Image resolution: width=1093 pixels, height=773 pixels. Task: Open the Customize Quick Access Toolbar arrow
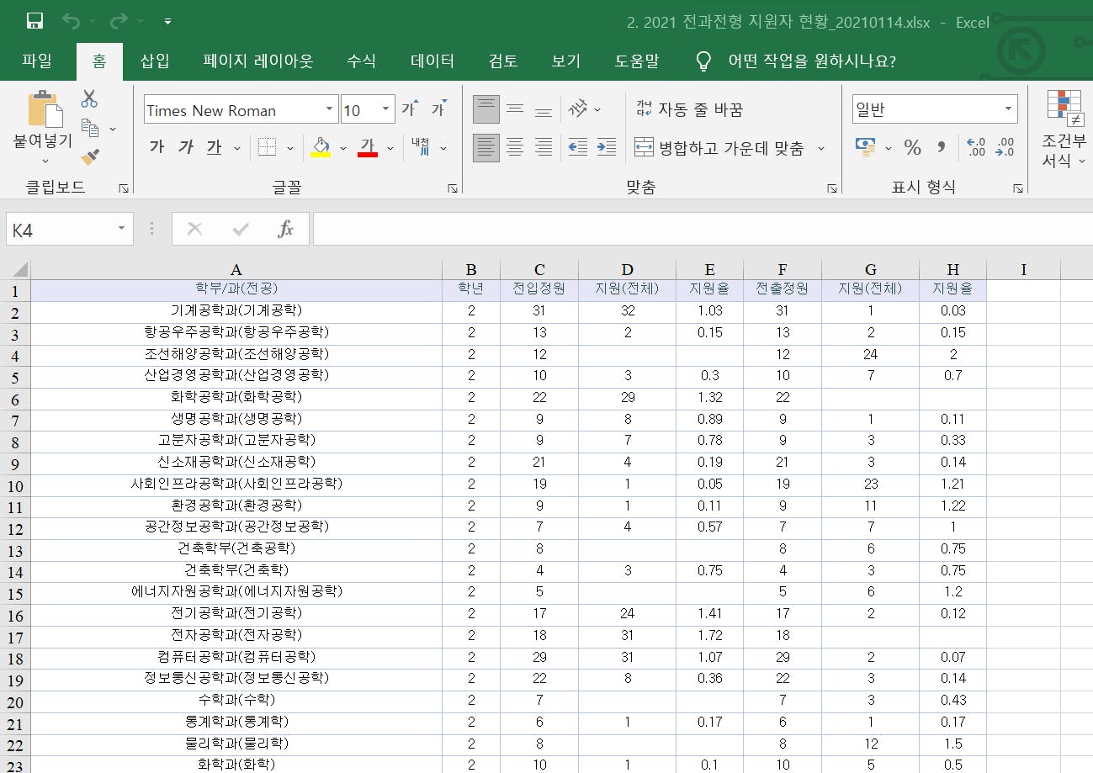point(168,22)
